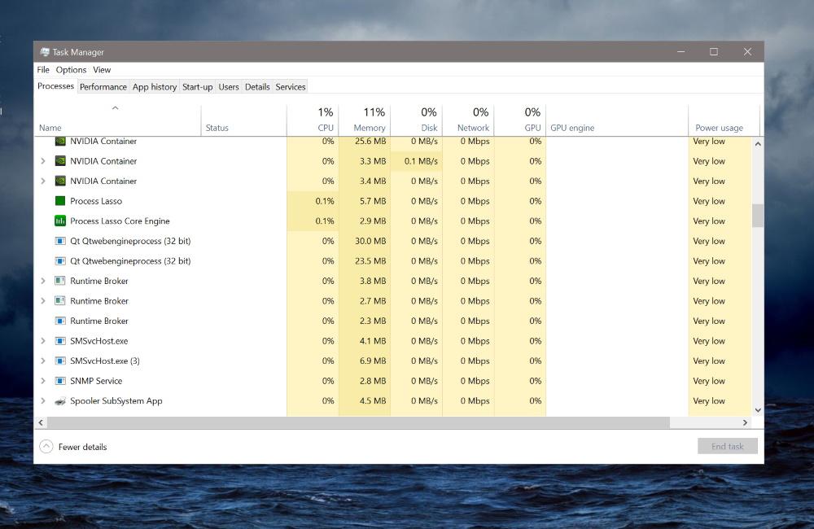Click the NVIDIA Container icon in the 3.3 MB row
This screenshot has height=529, width=814.
click(x=60, y=161)
